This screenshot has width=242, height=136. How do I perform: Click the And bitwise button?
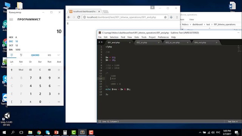click(x=59, y=62)
